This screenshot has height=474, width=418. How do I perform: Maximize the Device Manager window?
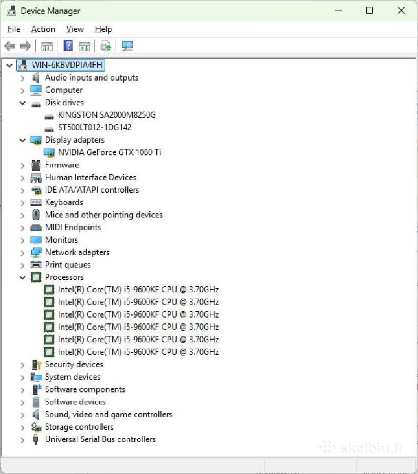click(x=369, y=11)
